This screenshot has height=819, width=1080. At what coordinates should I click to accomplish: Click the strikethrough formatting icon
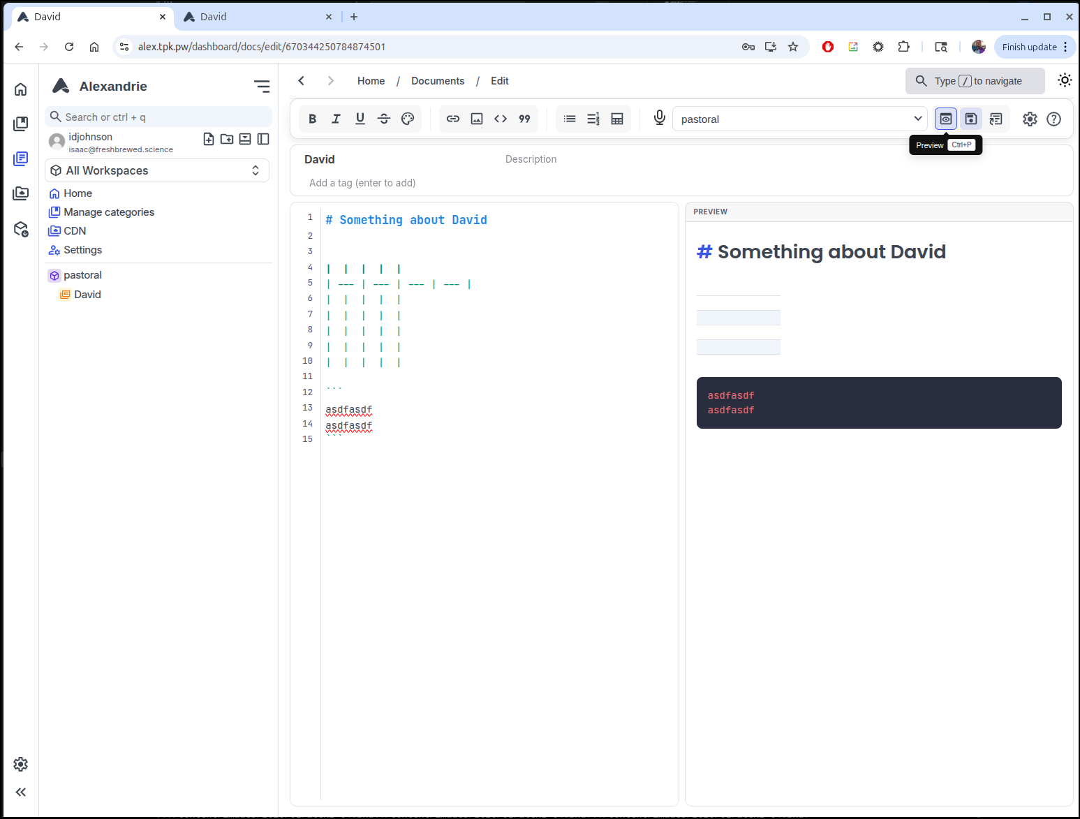tap(384, 119)
